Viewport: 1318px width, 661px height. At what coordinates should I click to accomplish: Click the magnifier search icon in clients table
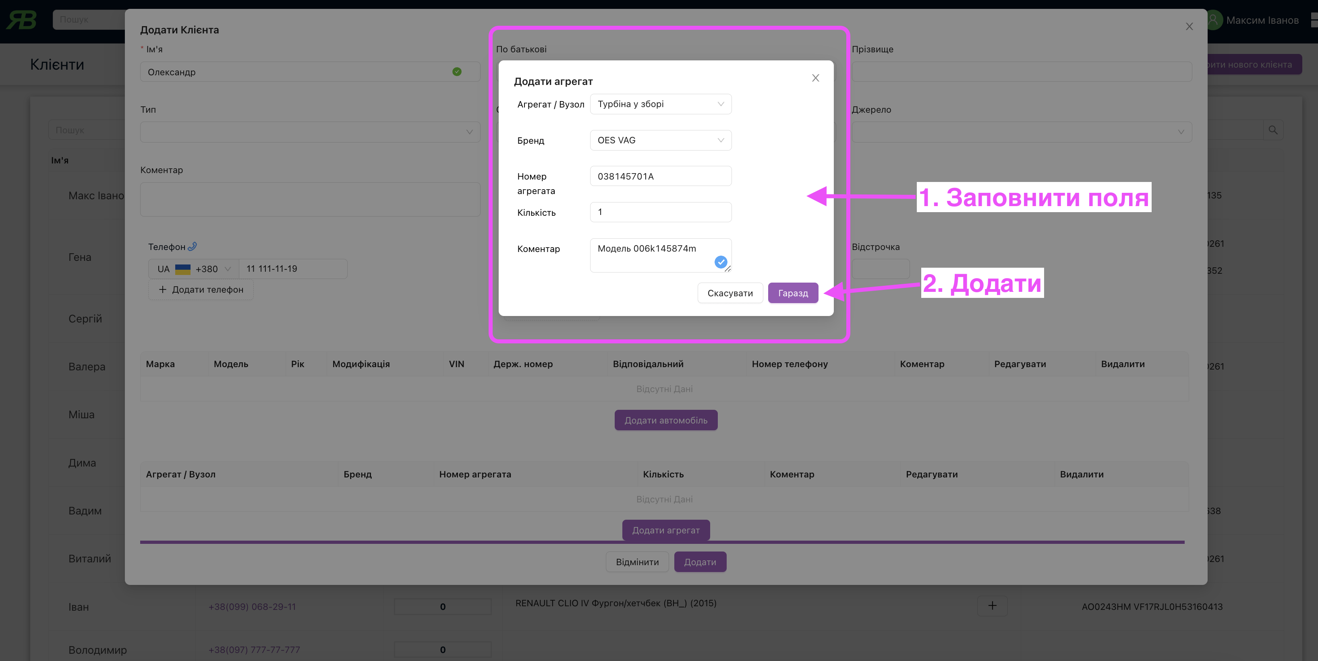[1273, 130]
